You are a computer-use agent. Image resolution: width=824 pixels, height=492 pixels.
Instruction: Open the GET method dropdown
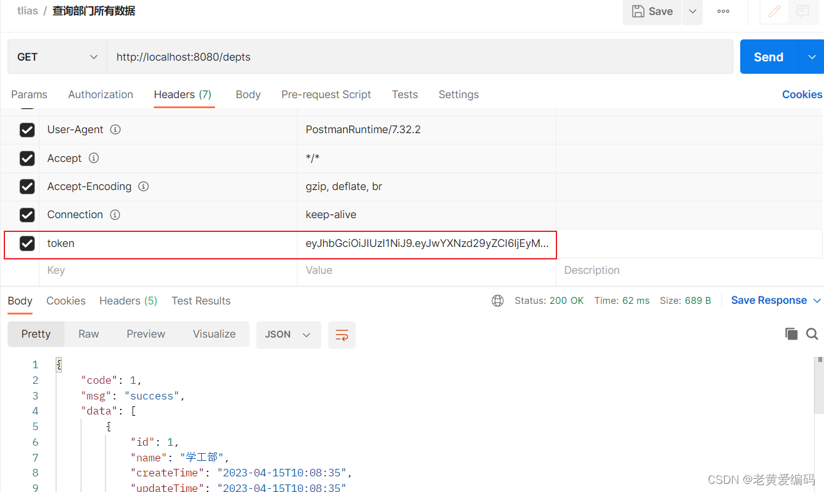93,56
